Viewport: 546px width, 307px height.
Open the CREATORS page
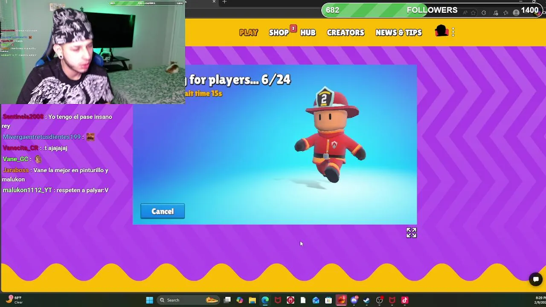click(346, 32)
